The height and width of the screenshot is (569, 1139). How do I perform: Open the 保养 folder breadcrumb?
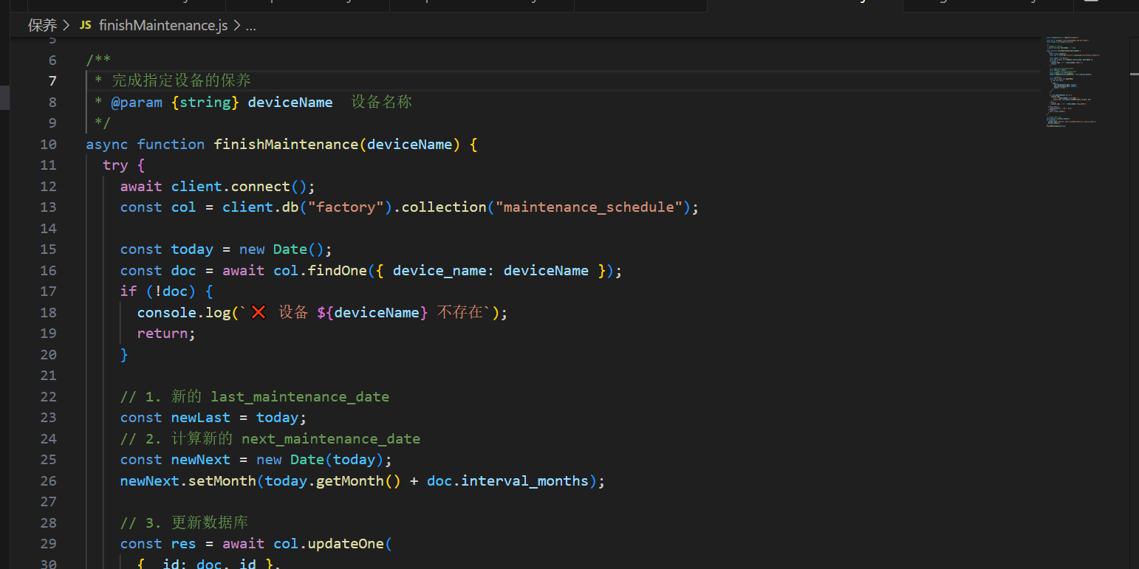[42, 25]
